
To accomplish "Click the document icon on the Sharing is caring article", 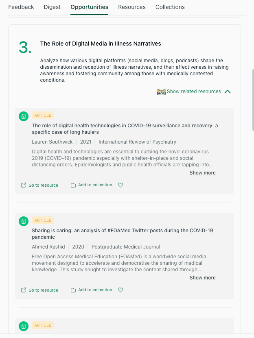I will (x=23, y=221).
